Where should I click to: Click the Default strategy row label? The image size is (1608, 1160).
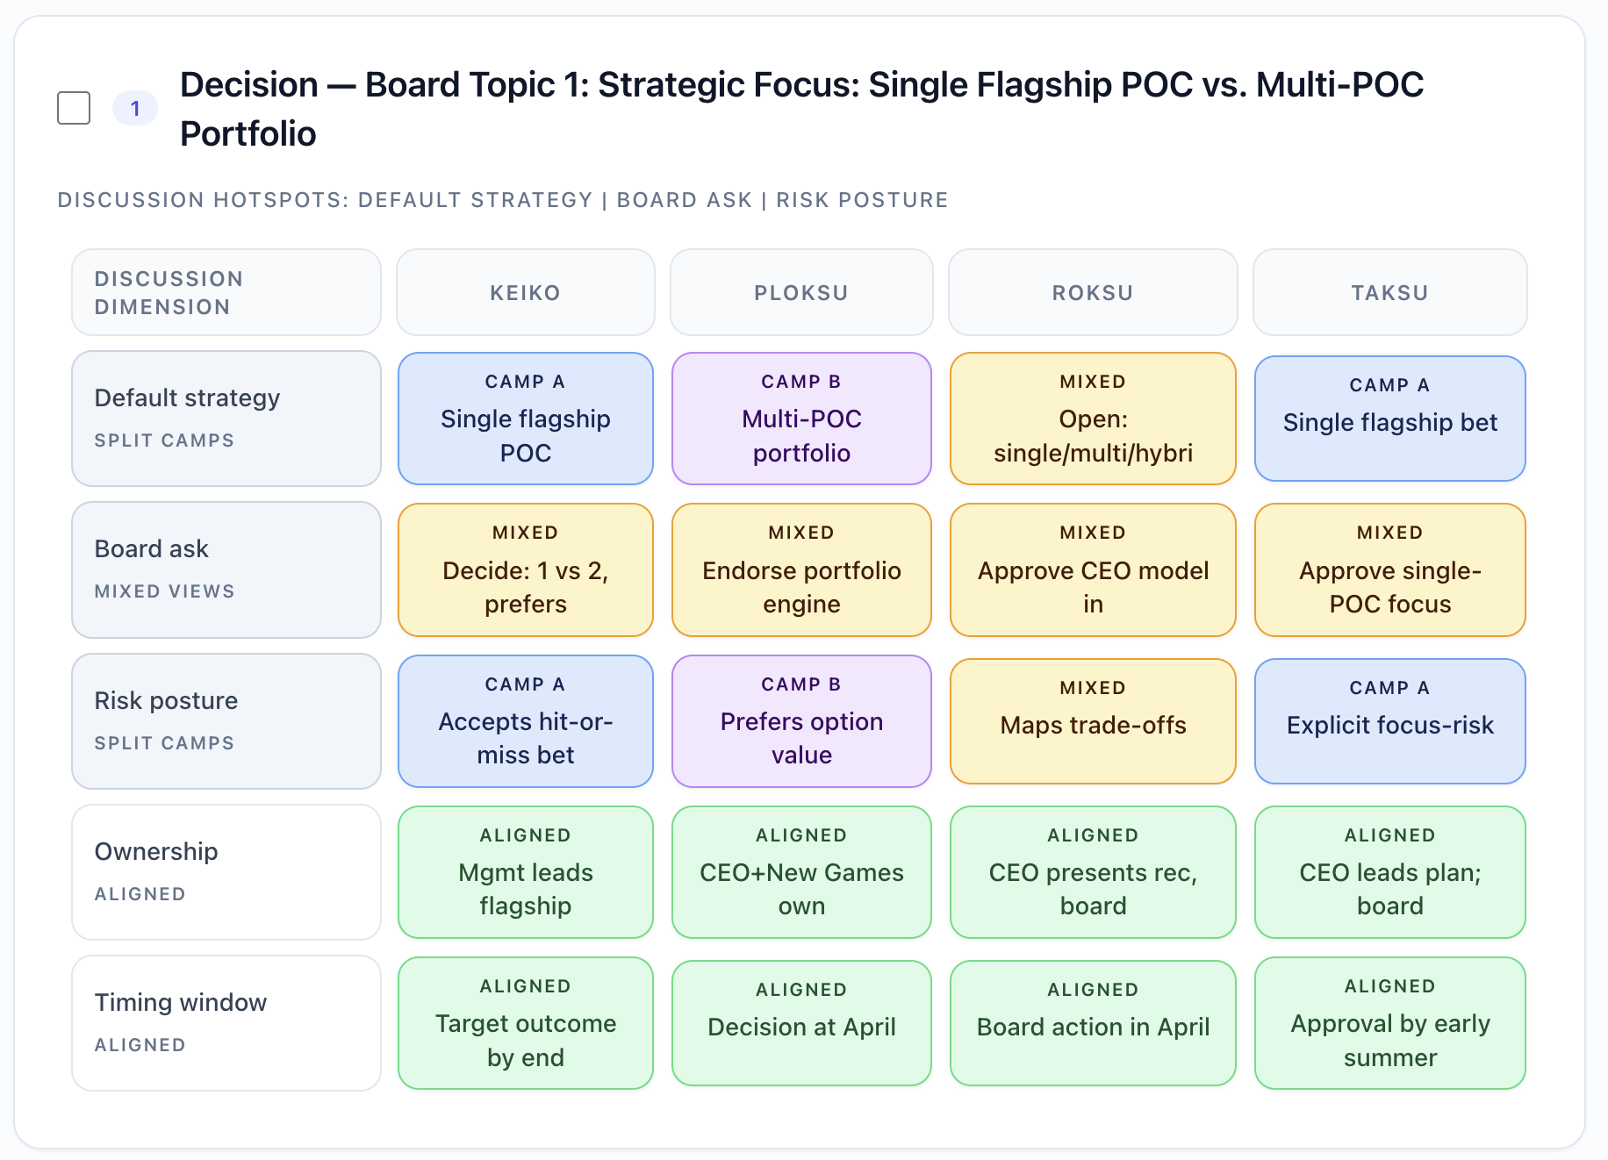[x=226, y=419]
